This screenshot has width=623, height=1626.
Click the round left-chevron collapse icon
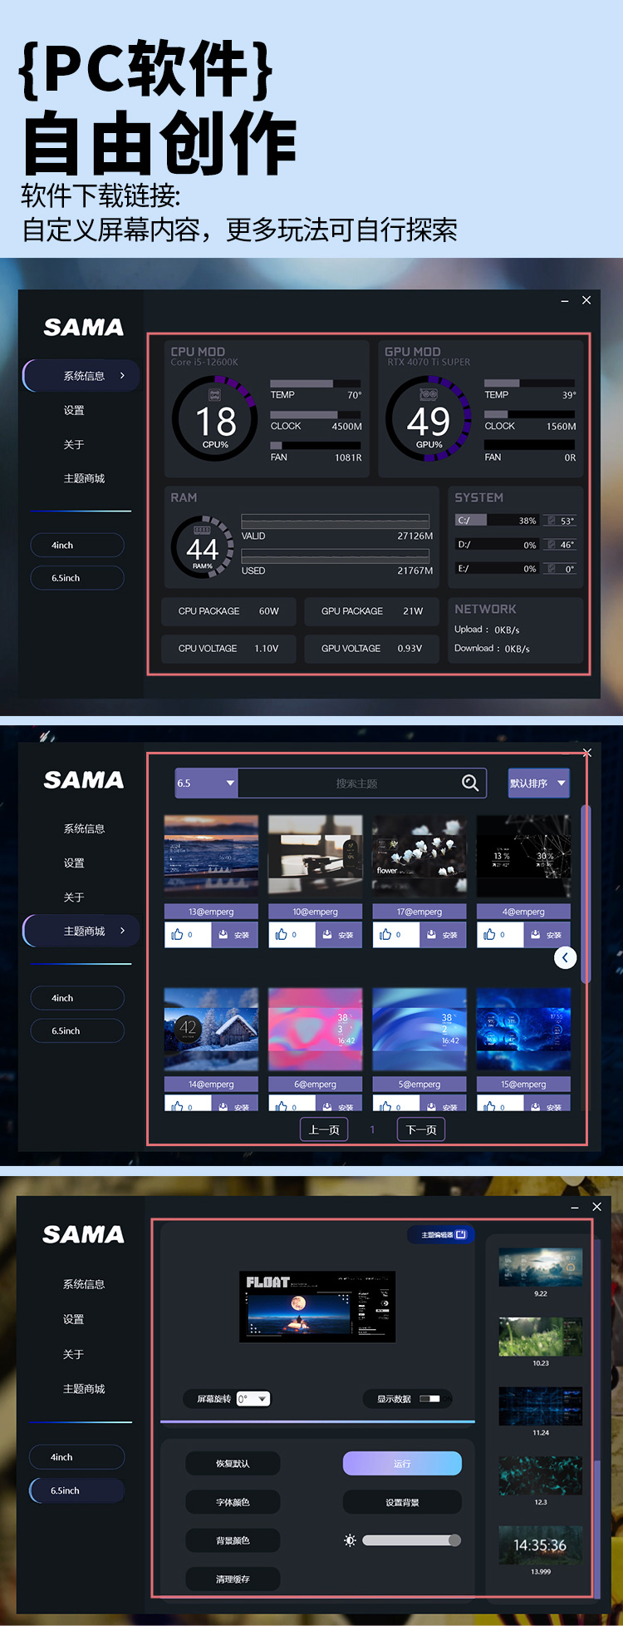(x=565, y=957)
